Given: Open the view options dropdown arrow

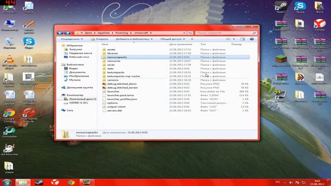Looking at the screenshot, I should tap(234, 39).
